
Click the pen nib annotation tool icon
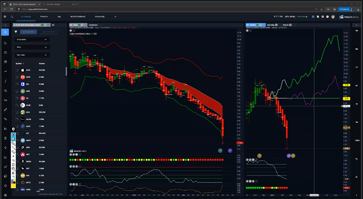pos(13,129)
